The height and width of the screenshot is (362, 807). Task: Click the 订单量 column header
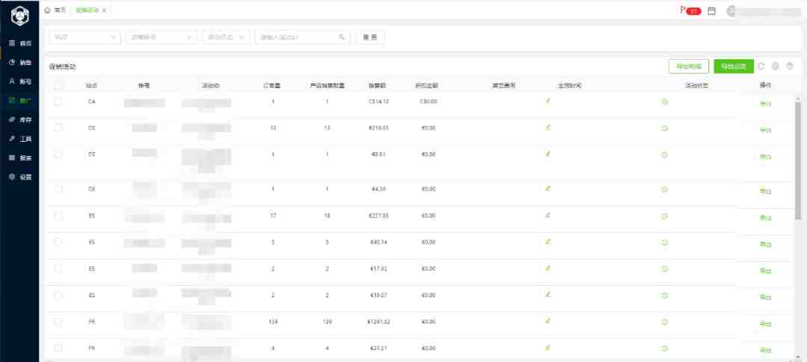pos(272,86)
